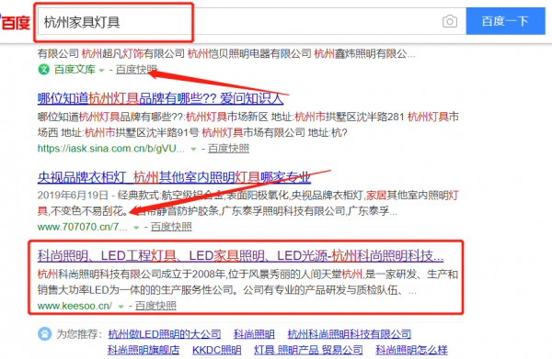This screenshot has width=552, height=359.
Task: Open 百度快照 next to iask.sina.com.cn
Action: tap(228, 149)
